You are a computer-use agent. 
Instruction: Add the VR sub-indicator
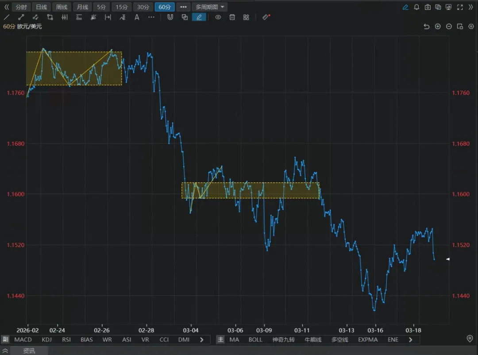point(145,340)
